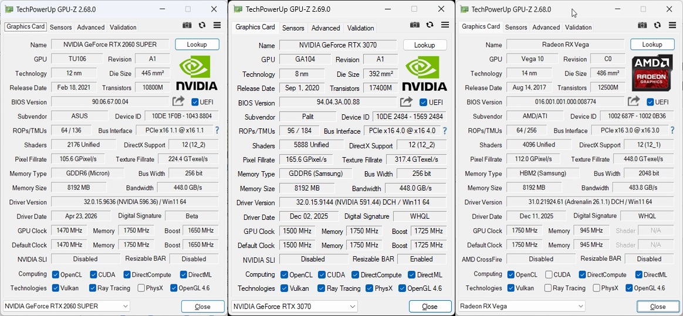The width and height of the screenshot is (683, 316).
Task: Click the Device ID field 10DE 2484 - 1569 2484
Action: pos(410,117)
